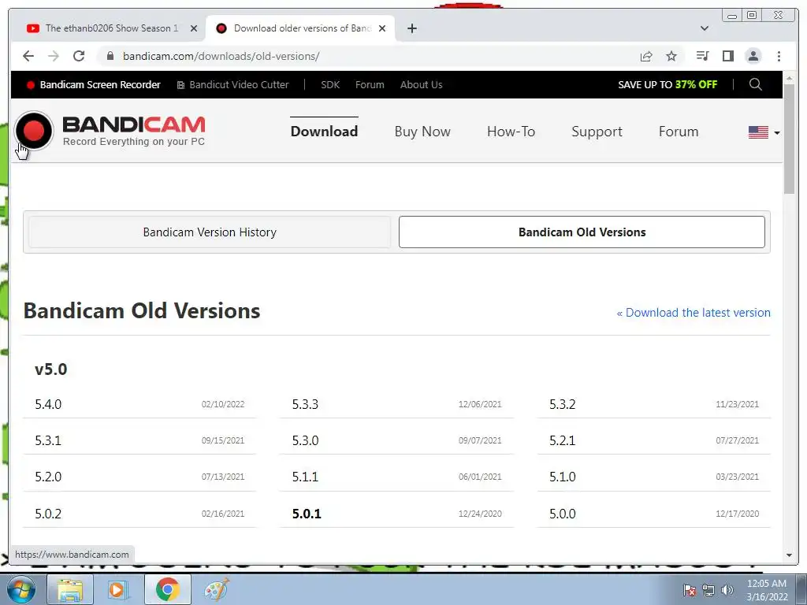The image size is (807, 605).
Task: Switch to Bandicam Old Versions tab
Action: point(582,232)
